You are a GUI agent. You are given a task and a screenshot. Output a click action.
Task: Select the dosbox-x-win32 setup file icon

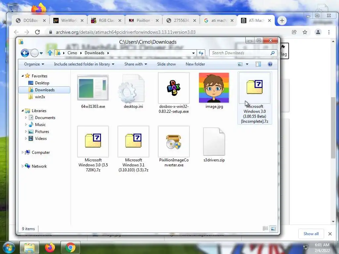[173, 88]
